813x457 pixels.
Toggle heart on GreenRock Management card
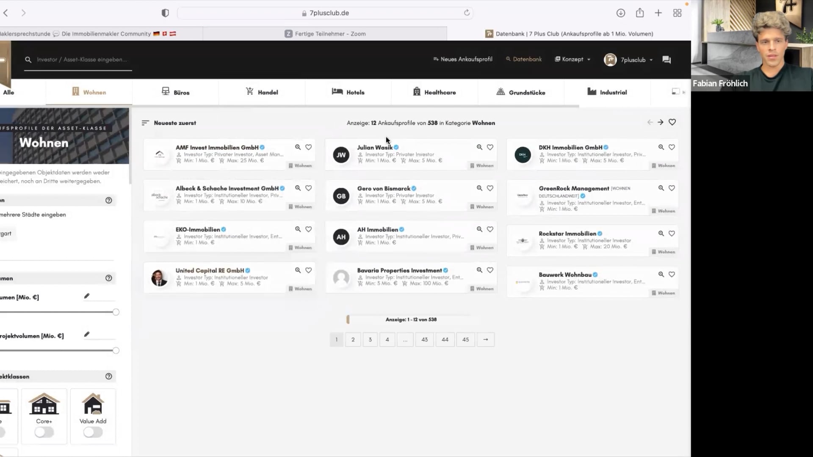(x=672, y=188)
